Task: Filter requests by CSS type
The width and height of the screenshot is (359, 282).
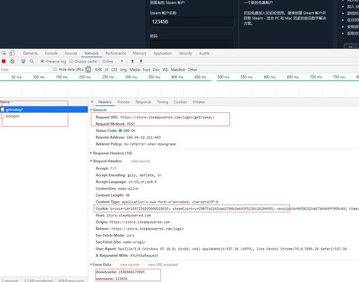Action: 114,70
